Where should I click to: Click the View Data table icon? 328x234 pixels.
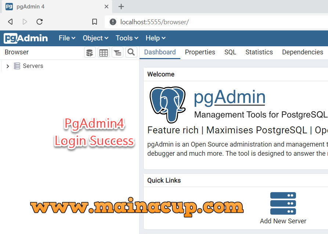pos(104,52)
